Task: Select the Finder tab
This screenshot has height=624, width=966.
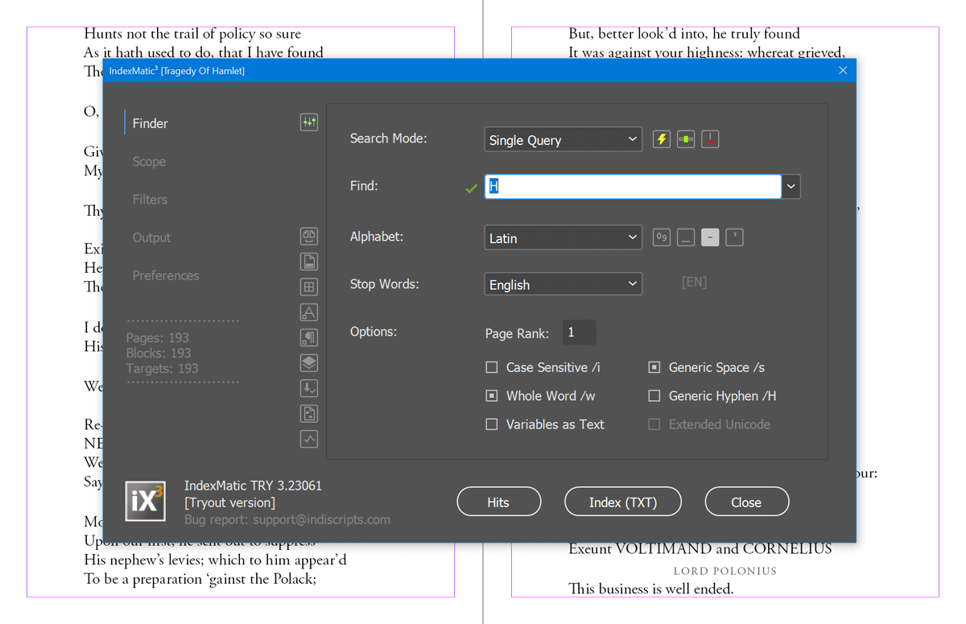Action: click(x=151, y=123)
